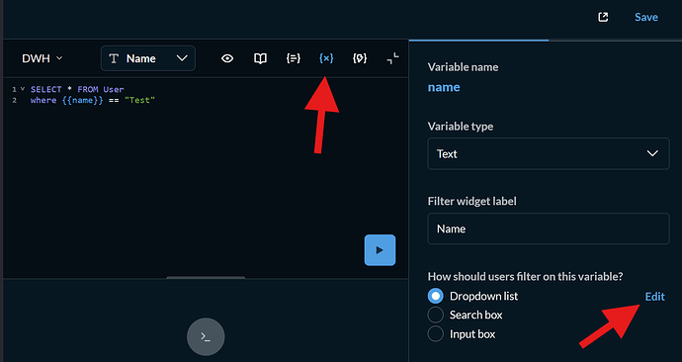Click the Save link

coord(645,17)
